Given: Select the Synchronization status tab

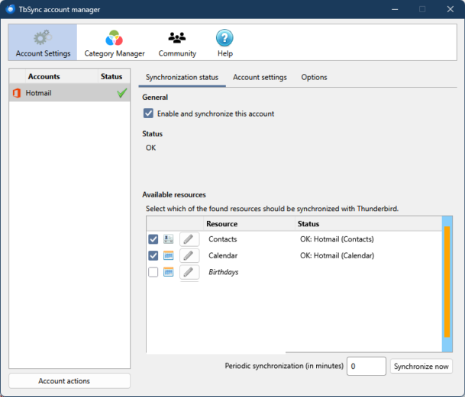Looking at the screenshot, I should coord(182,78).
